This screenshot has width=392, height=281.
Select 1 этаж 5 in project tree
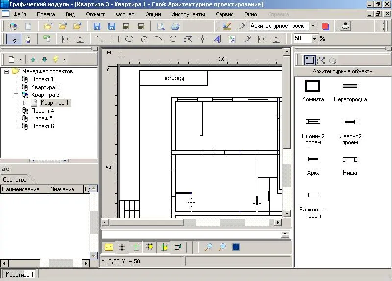point(42,118)
